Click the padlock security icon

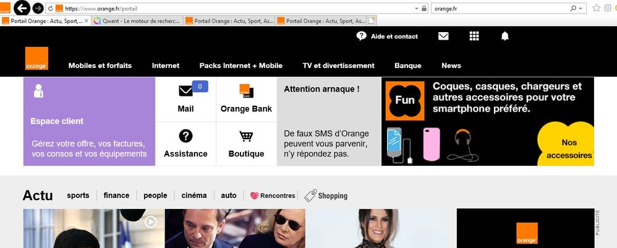[423, 8]
